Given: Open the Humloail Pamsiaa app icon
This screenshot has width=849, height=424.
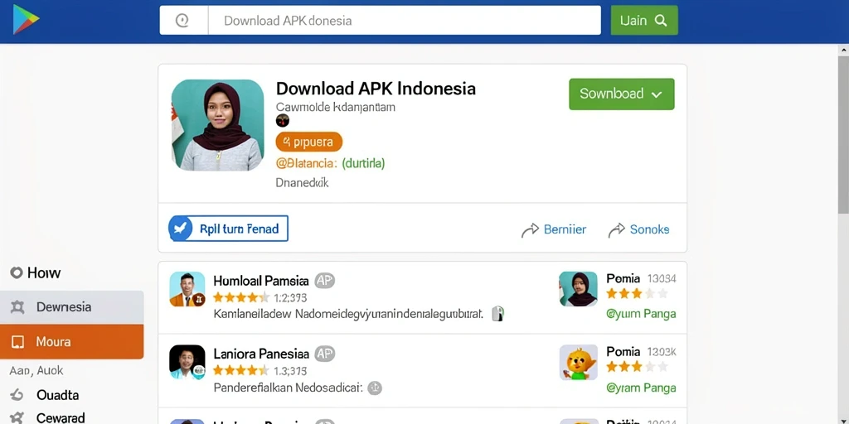Looking at the screenshot, I should pyautogui.click(x=187, y=289).
